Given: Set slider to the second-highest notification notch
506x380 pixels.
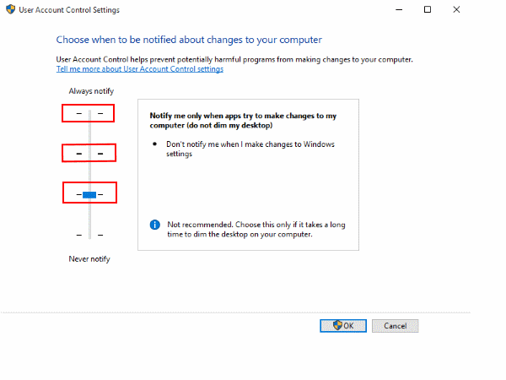Looking at the screenshot, I should click(89, 154).
